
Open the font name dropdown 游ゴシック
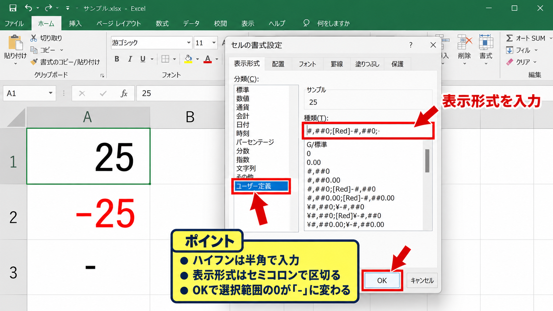pos(189,43)
